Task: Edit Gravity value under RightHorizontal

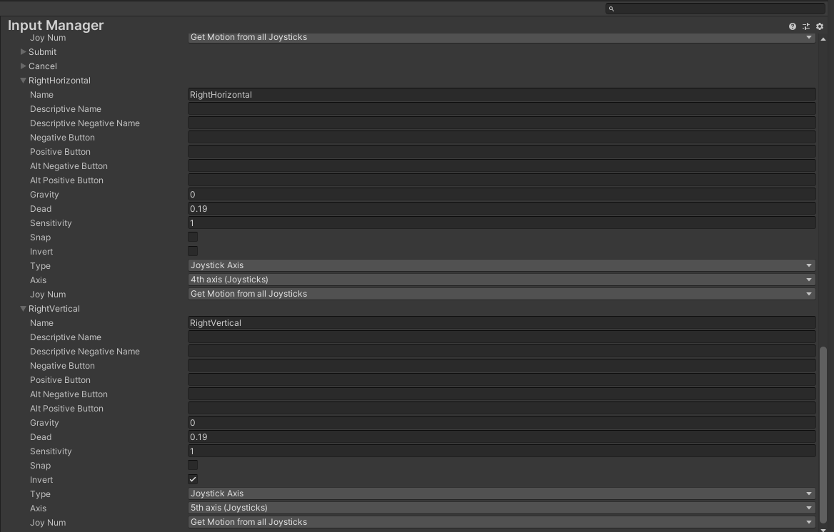Action: tap(501, 195)
